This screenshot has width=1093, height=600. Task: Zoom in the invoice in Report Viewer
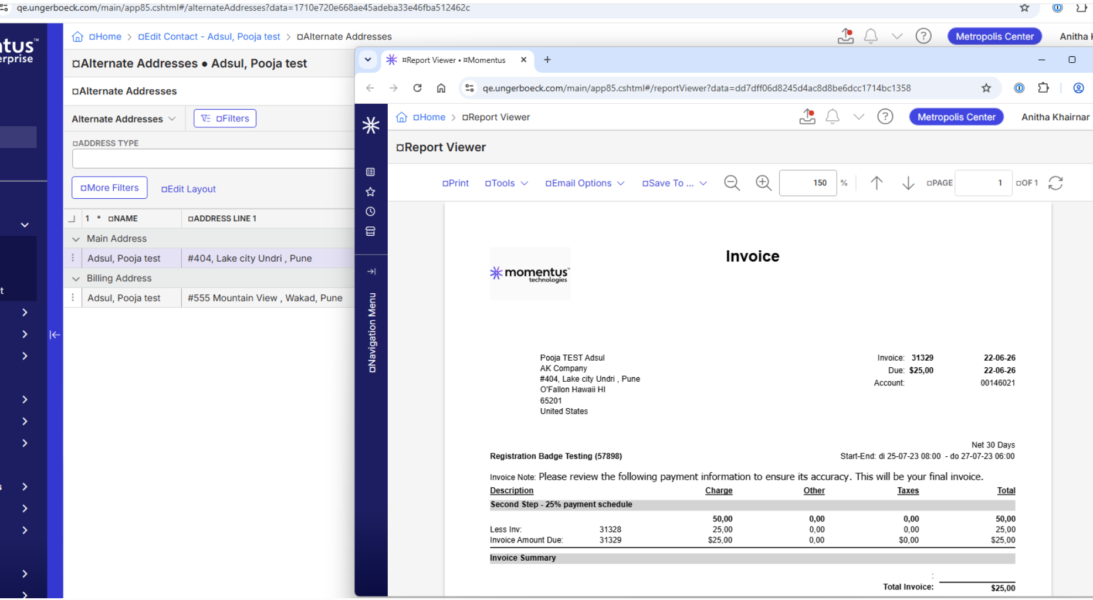coord(763,183)
